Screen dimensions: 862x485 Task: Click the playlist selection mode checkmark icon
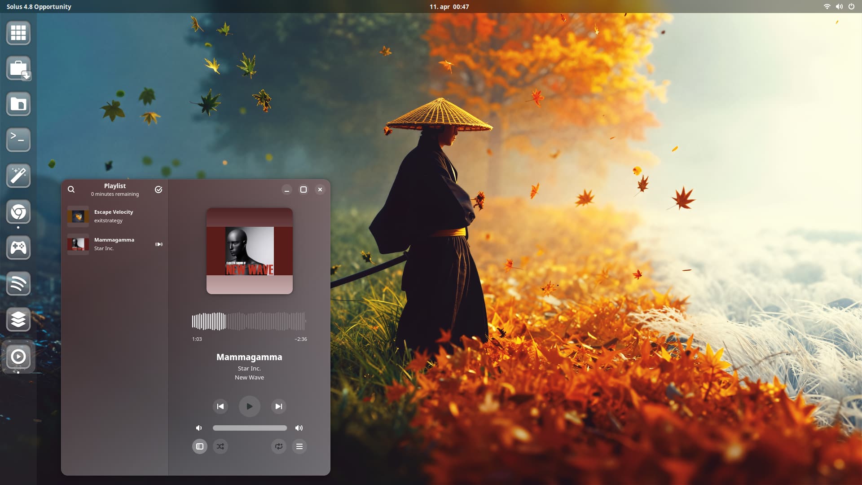[158, 190]
